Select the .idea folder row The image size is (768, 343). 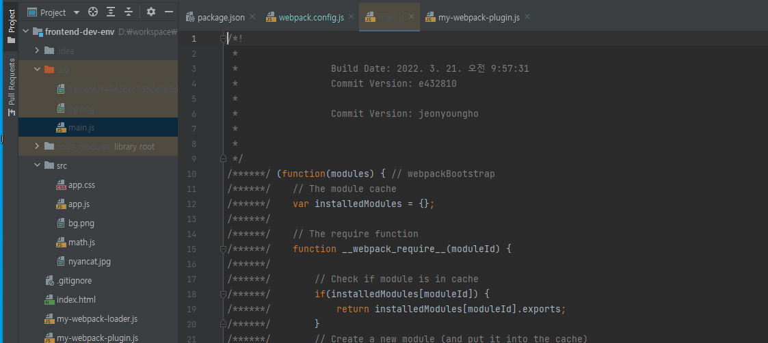point(98,51)
